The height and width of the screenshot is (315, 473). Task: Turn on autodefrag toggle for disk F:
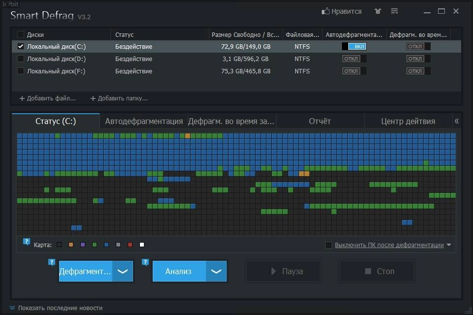[354, 71]
